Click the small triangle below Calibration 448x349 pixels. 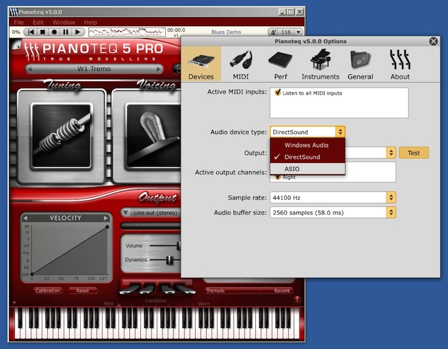point(15,303)
